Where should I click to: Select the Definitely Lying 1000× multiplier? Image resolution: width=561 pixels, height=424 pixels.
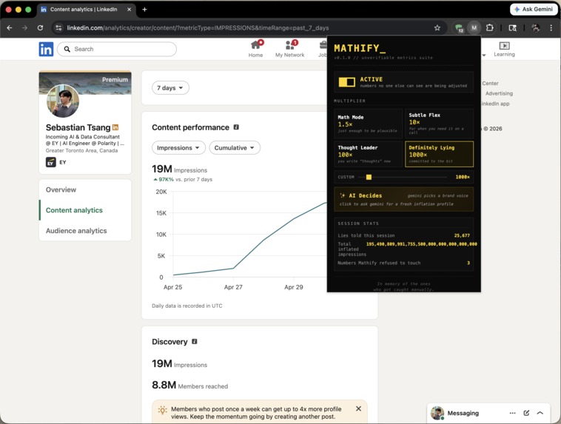(x=439, y=154)
